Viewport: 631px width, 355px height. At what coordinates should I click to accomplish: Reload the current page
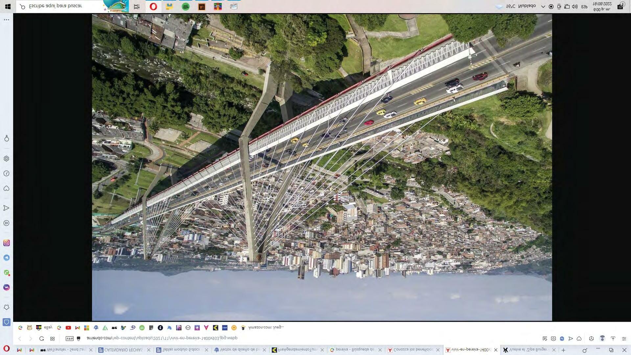[41, 339]
